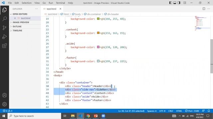213x119 pixels.
Task: Click Type here to search box
Action: (34, 116)
